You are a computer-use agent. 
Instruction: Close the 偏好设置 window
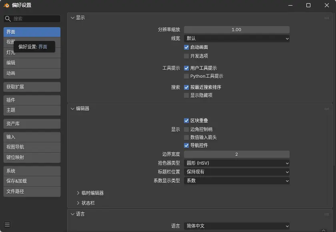point(326,5)
